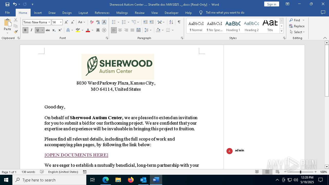Click the character shading icon

click(98, 30)
